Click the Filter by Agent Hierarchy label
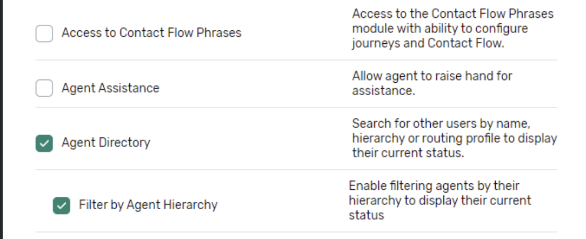586x239 pixels. [148, 205]
